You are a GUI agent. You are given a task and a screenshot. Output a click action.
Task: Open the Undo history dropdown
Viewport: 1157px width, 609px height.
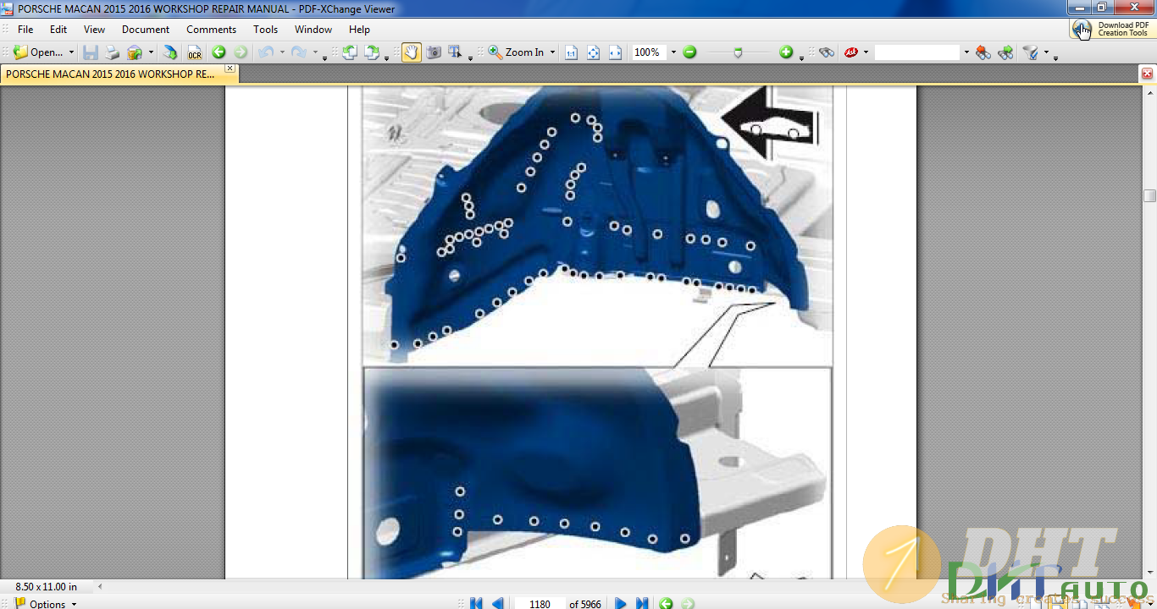click(282, 52)
